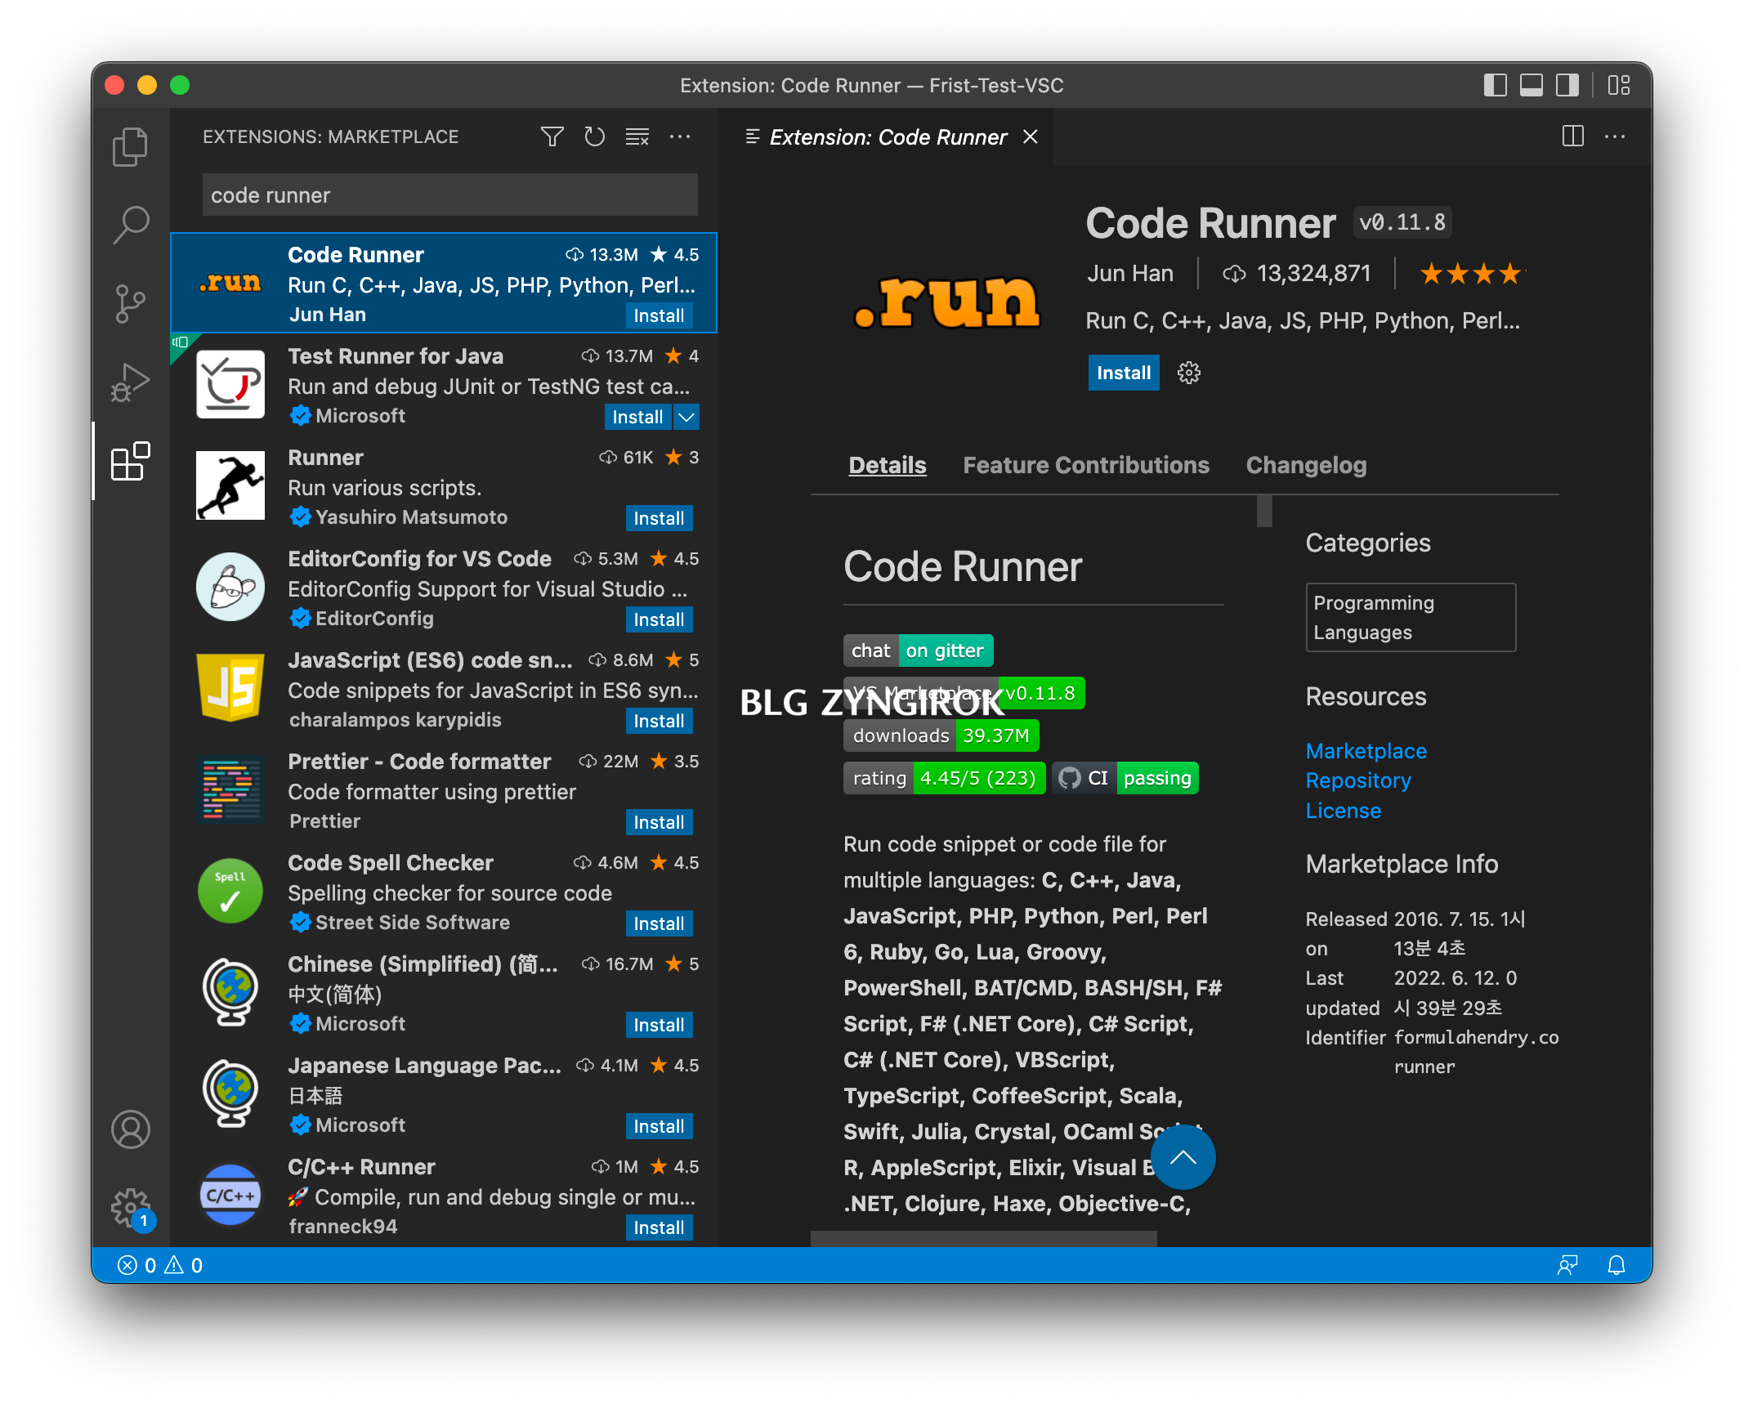Open the Run and Debug view
The height and width of the screenshot is (1404, 1744).
pos(130,379)
